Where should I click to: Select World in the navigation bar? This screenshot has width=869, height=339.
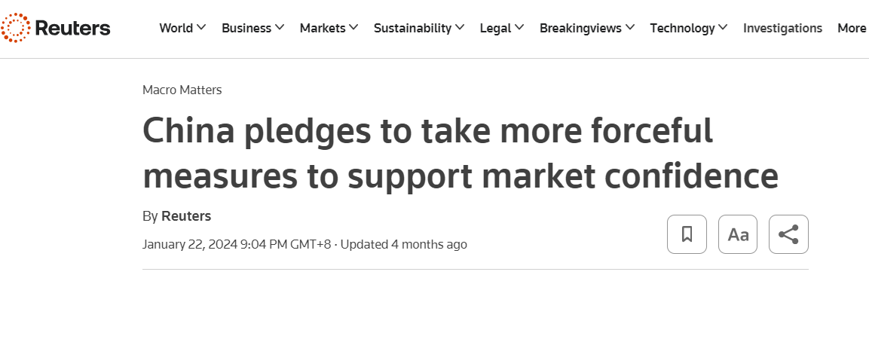[x=176, y=28]
